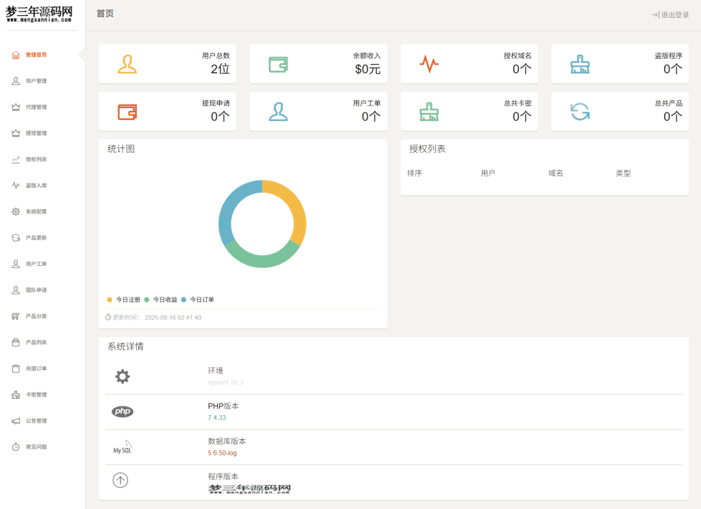Click the PHP logo in 系统详情
Viewport: 701px width, 509px height.
(121, 412)
